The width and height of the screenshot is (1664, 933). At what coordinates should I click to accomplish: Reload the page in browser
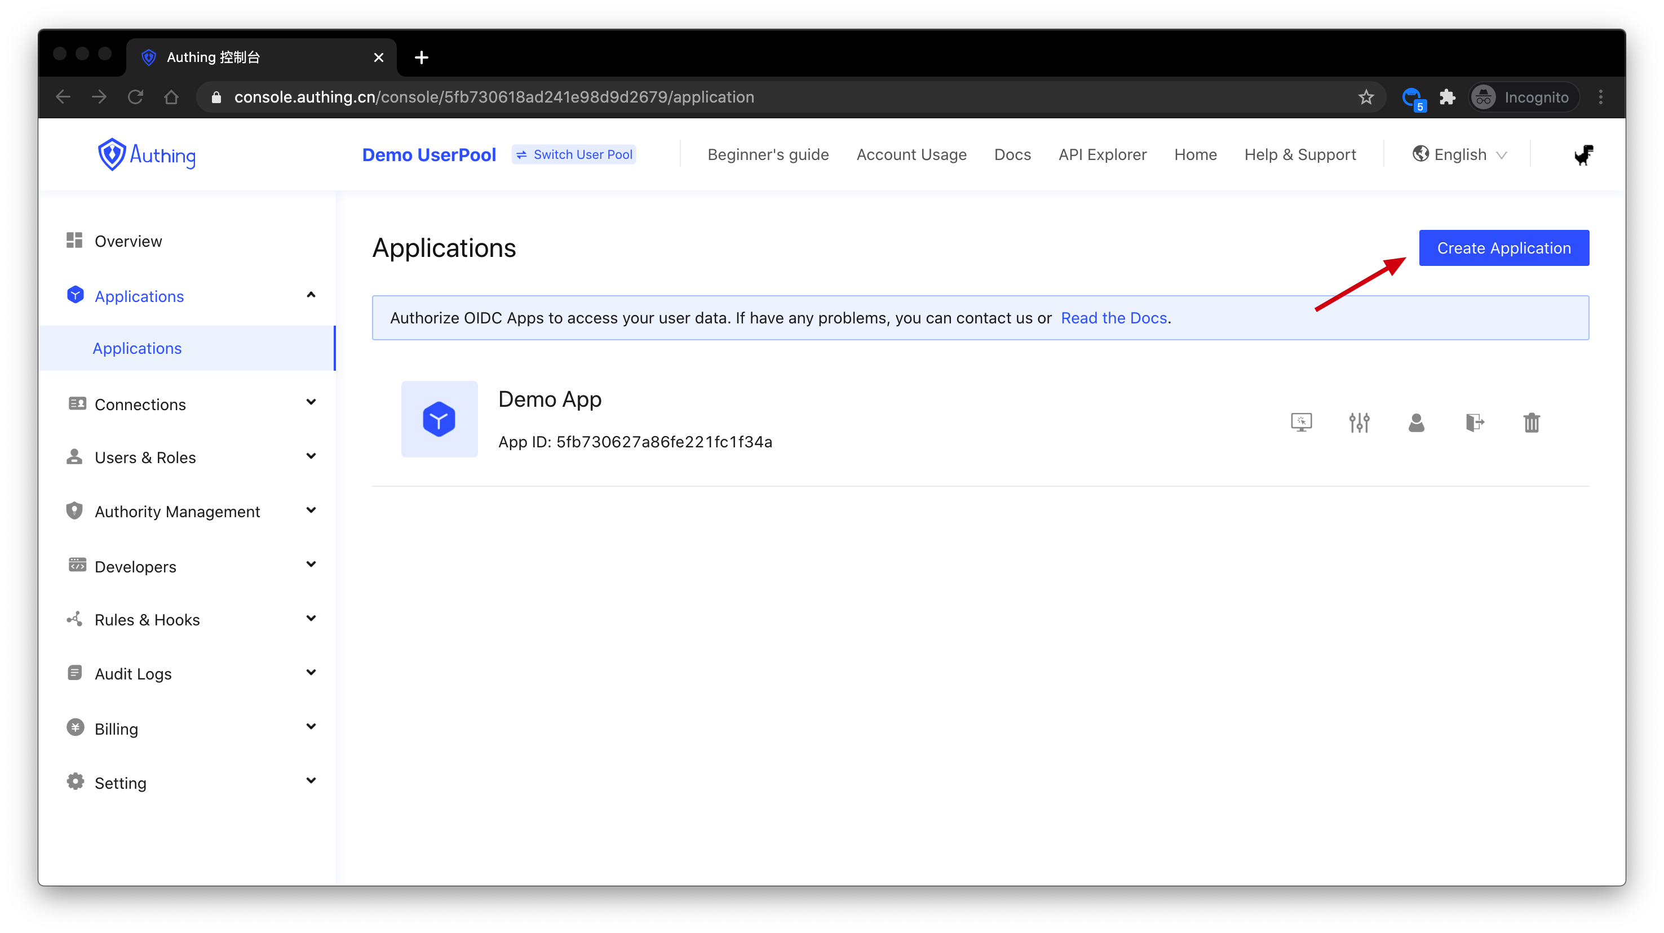[135, 97]
